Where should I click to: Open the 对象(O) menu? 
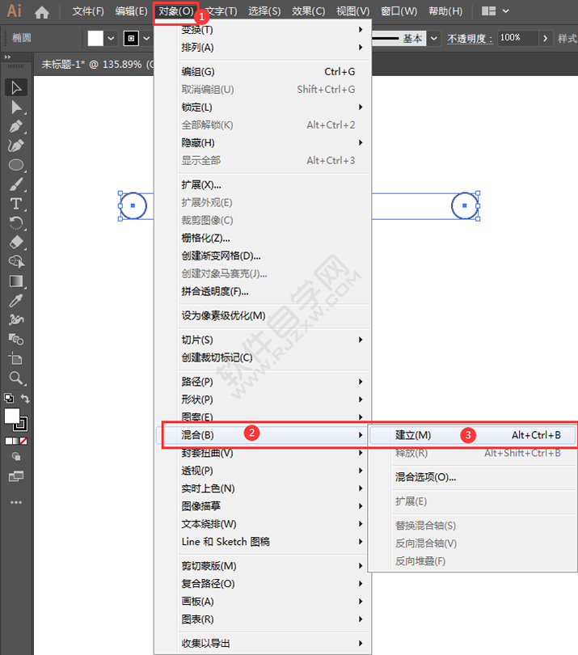click(176, 11)
